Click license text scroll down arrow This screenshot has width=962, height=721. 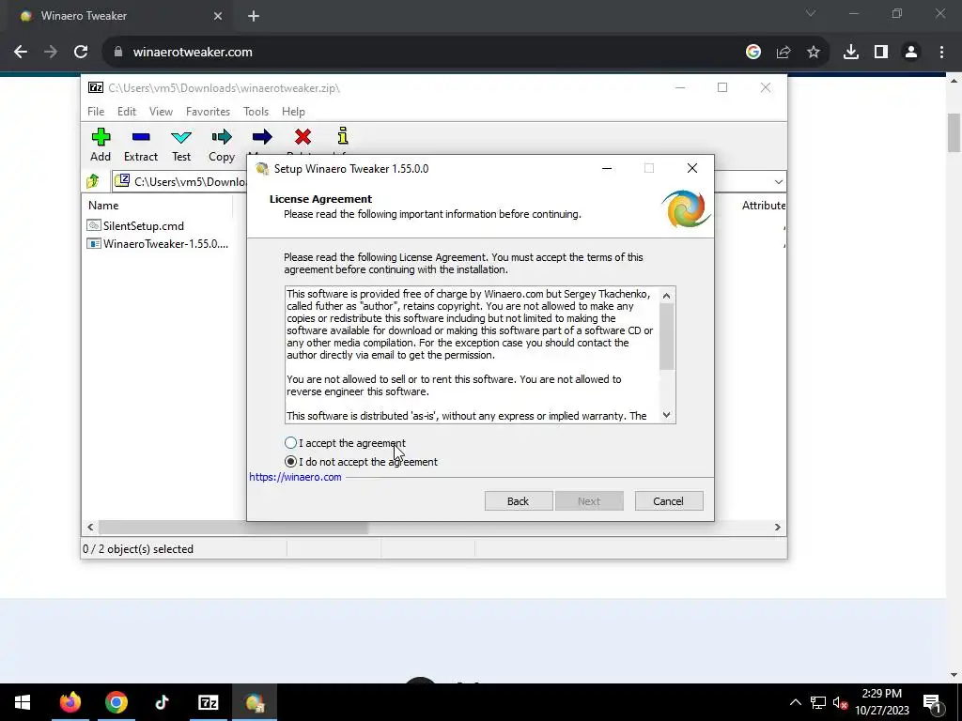(x=667, y=415)
